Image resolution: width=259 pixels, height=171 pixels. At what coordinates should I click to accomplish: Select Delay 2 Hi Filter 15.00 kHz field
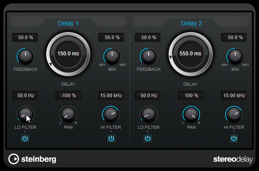(x=234, y=95)
